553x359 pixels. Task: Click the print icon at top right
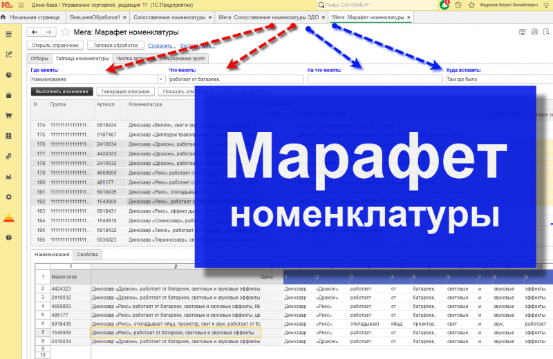click(x=534, y=32)
